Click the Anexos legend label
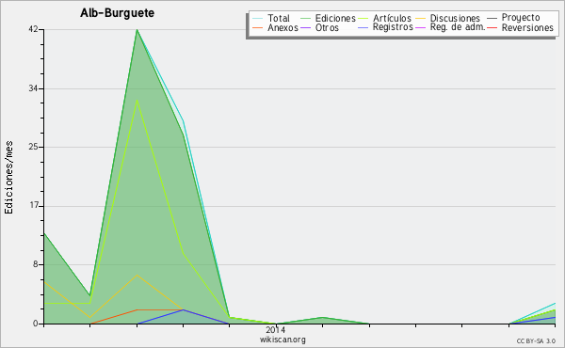This screenshot has width=565, height=348. (282, 27)
